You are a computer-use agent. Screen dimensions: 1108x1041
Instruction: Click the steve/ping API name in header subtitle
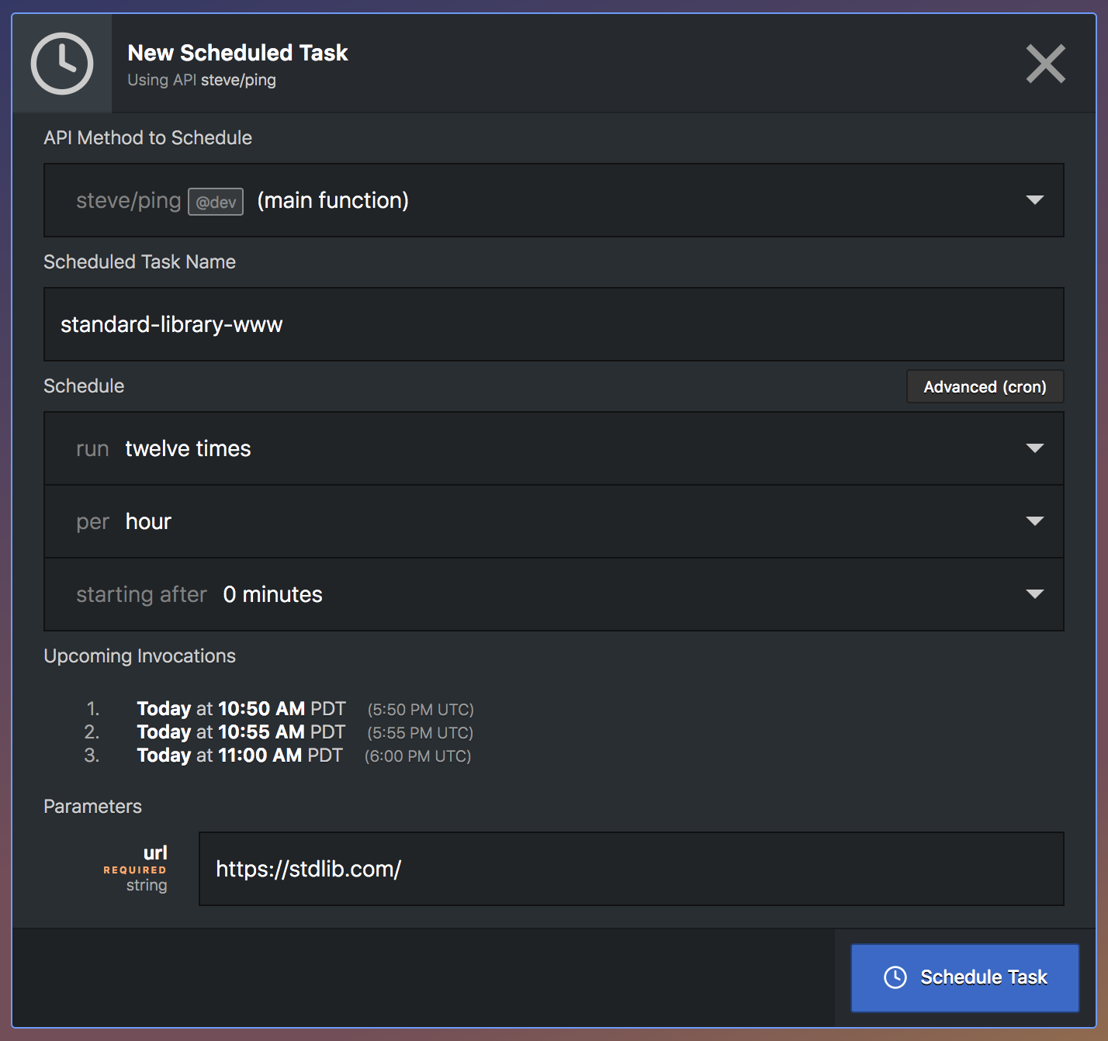tap(238, 80)
